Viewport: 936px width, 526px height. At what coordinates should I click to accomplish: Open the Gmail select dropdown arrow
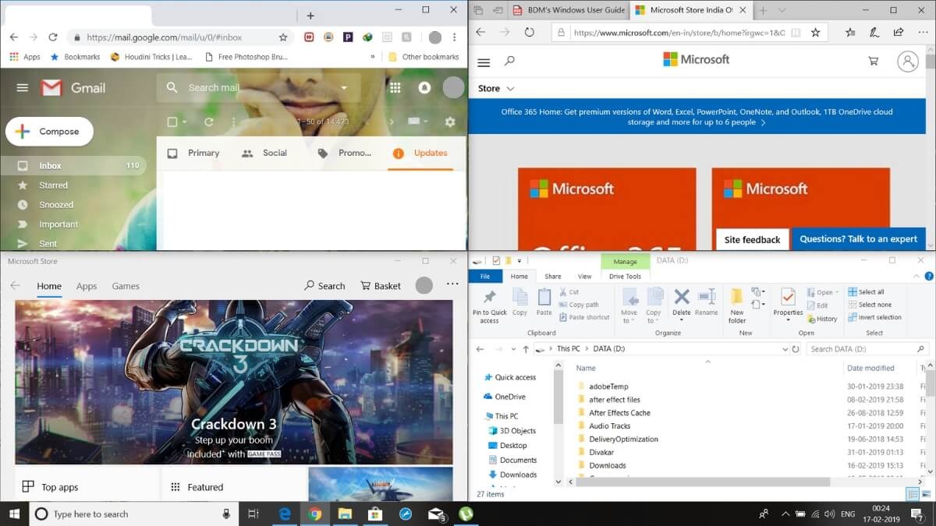point(184,122)
